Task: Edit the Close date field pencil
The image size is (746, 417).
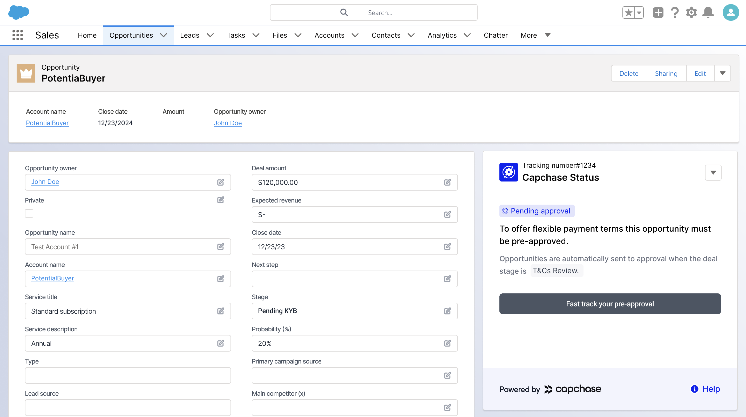Action: [x=447, y=247]
